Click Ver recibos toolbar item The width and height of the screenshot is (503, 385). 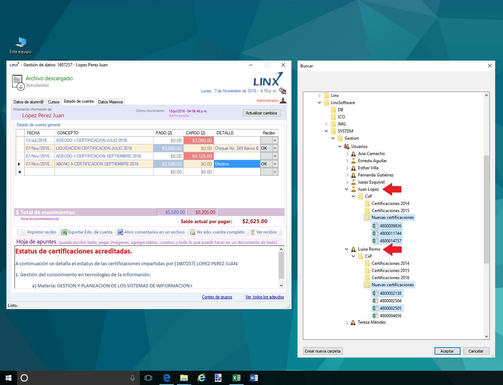click(263, 232)
